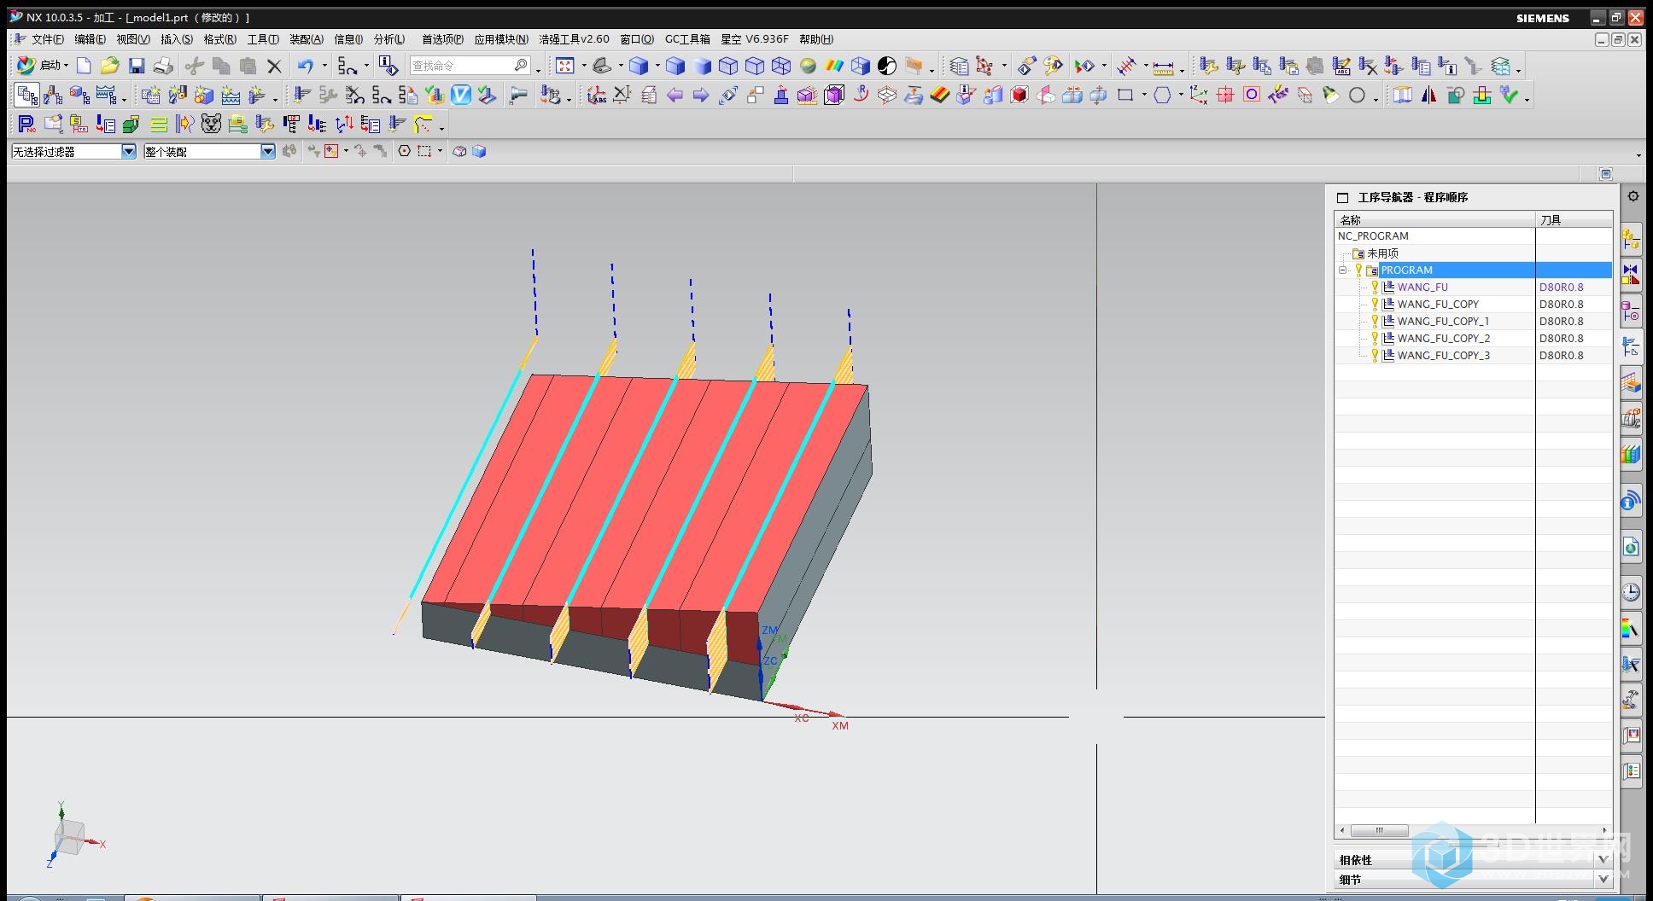Open the 首选项(P) menu
The image size is (1653, 901).
pyautogui.click(x=442, y=39)
